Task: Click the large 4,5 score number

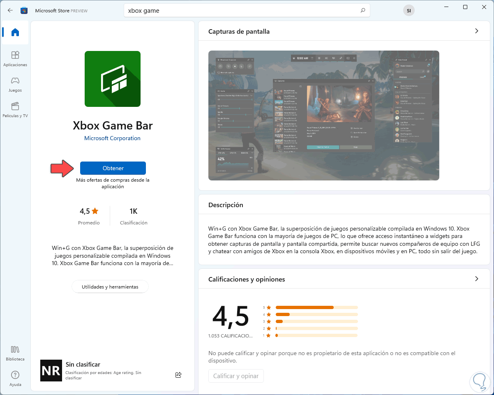Action: click(x=231, y=316)
